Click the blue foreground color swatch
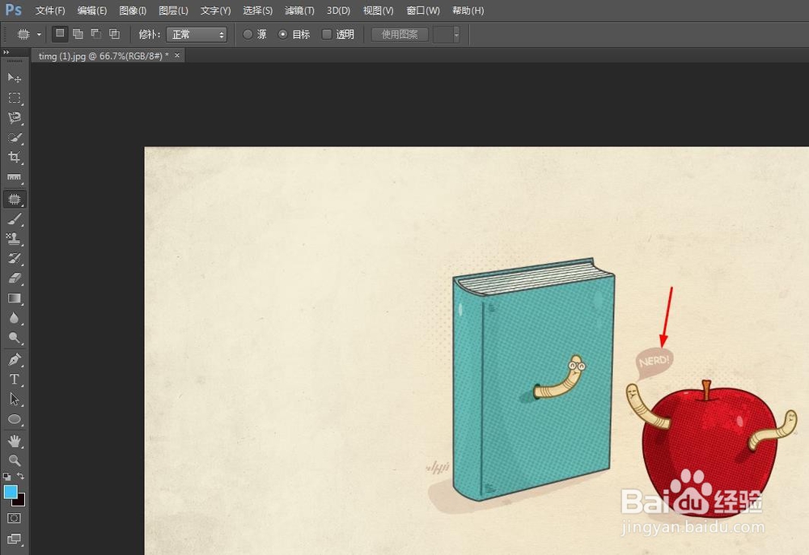 pyautogui.click(x=10, y=491)
